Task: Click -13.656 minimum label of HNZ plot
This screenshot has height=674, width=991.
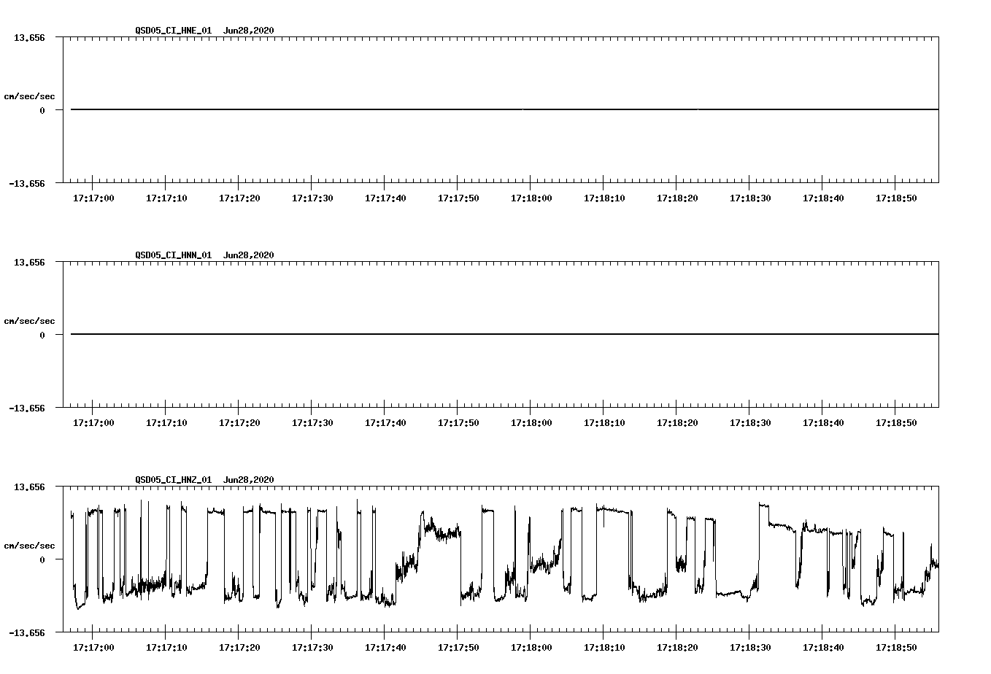Action: pyautogui.click(x=27, y=633)
